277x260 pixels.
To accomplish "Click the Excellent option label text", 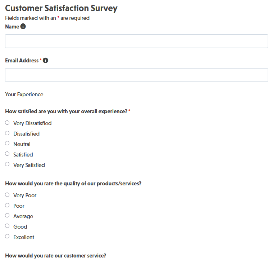I will coord(24,237).
